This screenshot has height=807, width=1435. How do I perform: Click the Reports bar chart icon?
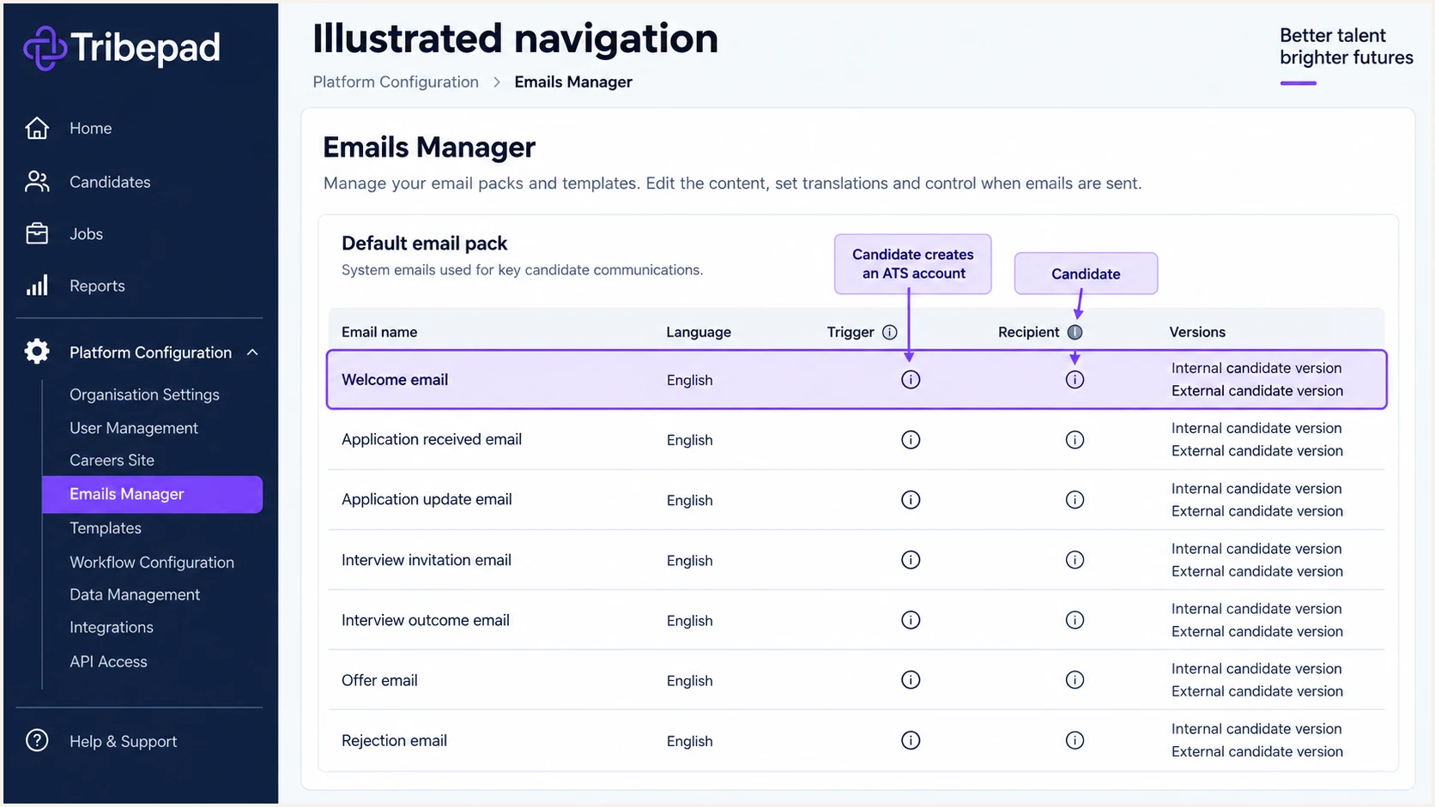click(x=37, y=286)
